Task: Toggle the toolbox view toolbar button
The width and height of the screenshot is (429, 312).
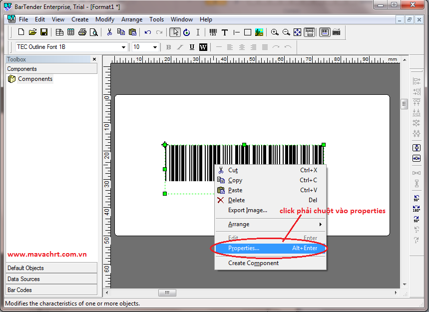Action: [x=325, y=32]
